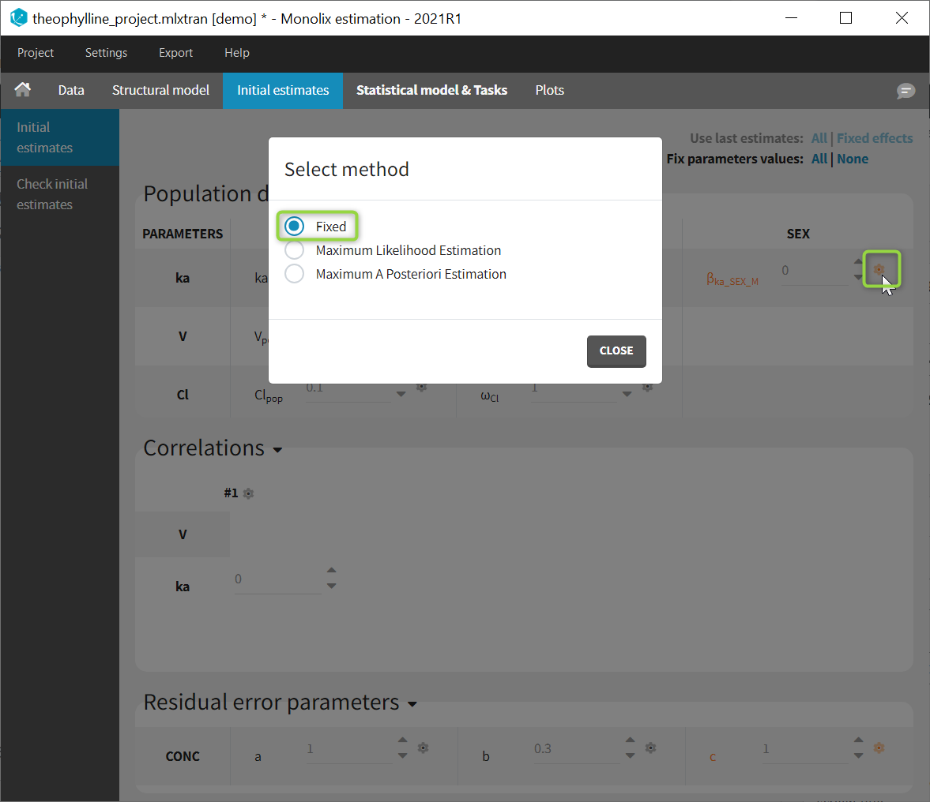Click the ka correlation value input field
Image resolution: width=930 pixels, height=802 pixels.
(277, 579)
